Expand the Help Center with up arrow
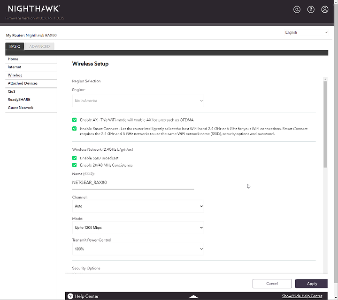The image size is (338, 300). pyautogui.click(x=193, y=297)
